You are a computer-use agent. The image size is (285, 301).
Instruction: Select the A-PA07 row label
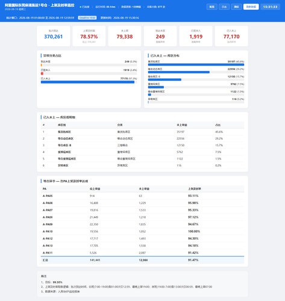[x=48, y=210]
